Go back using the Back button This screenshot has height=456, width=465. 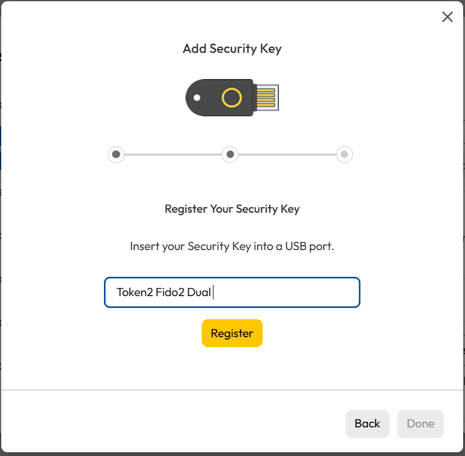[367, 424]
